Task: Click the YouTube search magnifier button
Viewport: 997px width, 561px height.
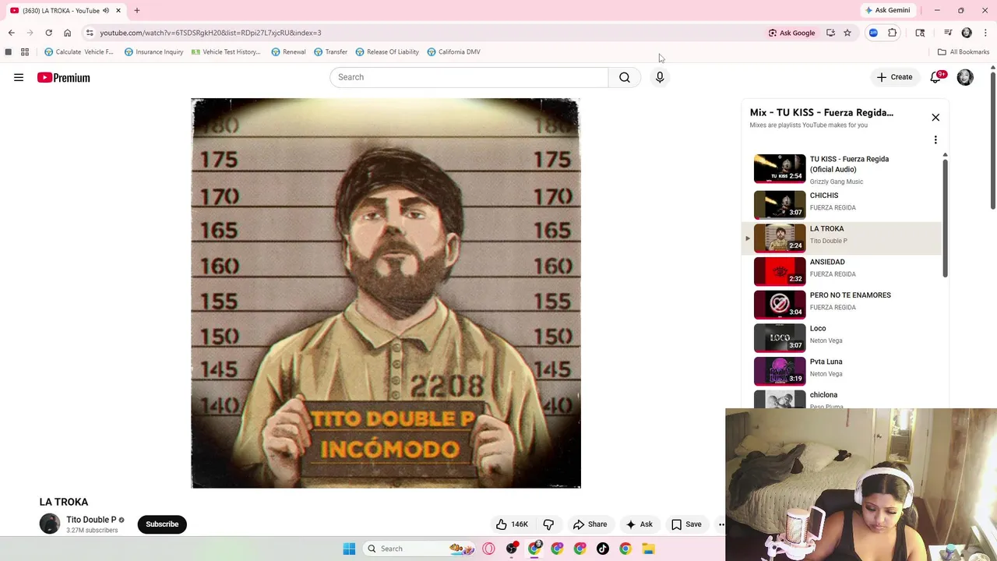Action: (625, 77)
